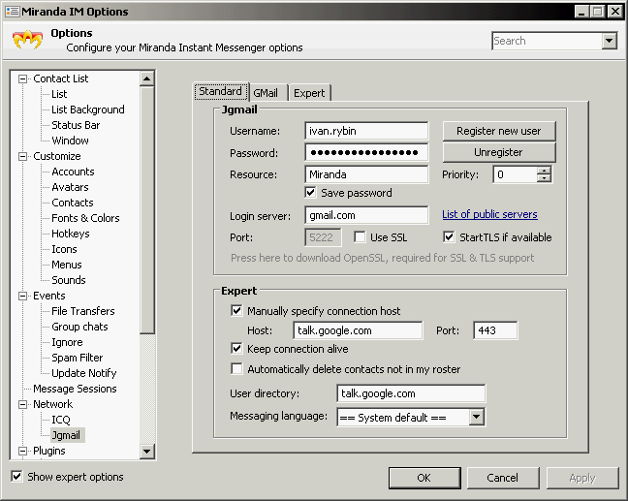Viewport: 628px width, 501px height.
Task: Click the disabled Port field showing 5222
Action: (x=323, y=237)
